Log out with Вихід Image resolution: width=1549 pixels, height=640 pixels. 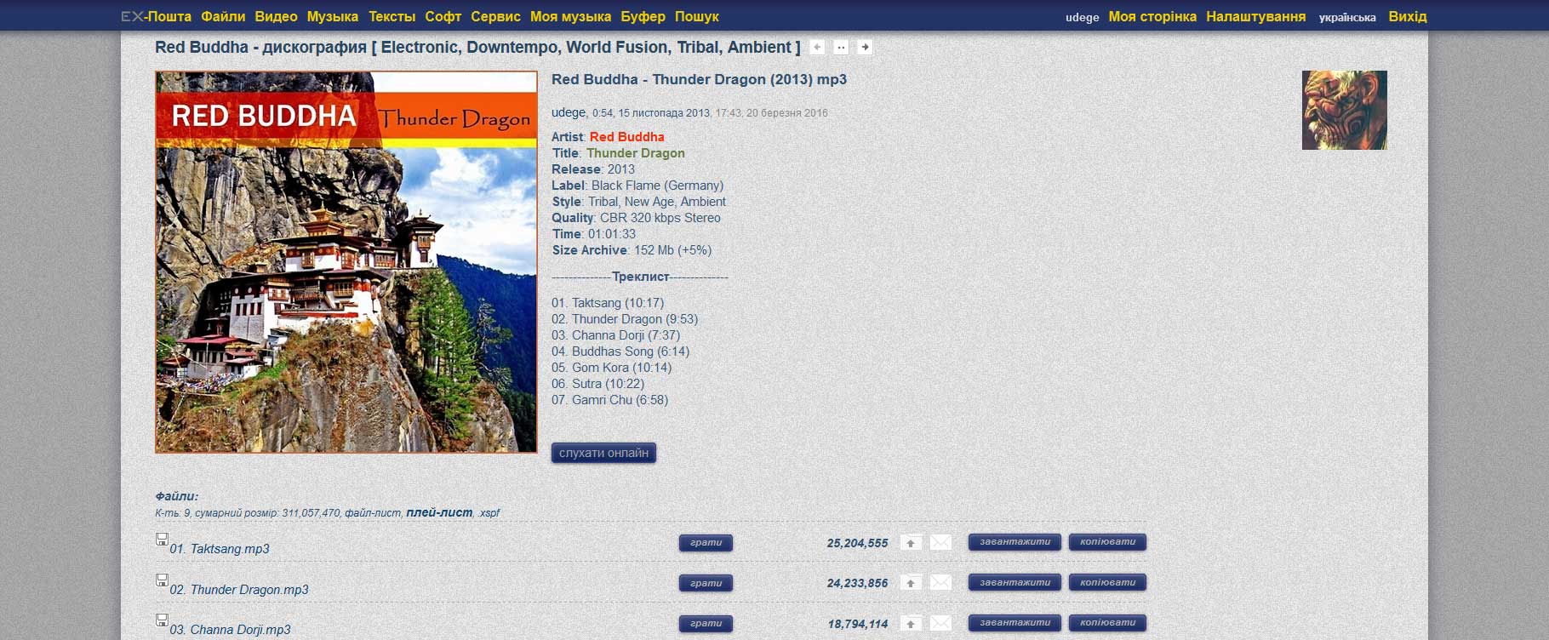tap(1408, 16)
